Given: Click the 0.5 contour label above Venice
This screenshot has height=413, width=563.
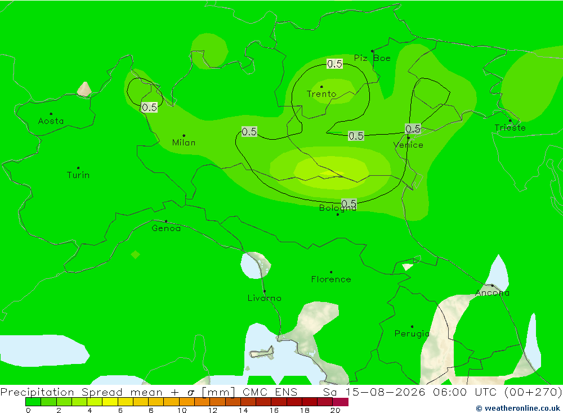Looking at the screenshot, I should [x=413, y=128].
